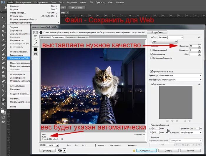Image resolution: width=206 pixels, height=156 pixels.
Task: Click the Готово button
Action: coord(190,150)
